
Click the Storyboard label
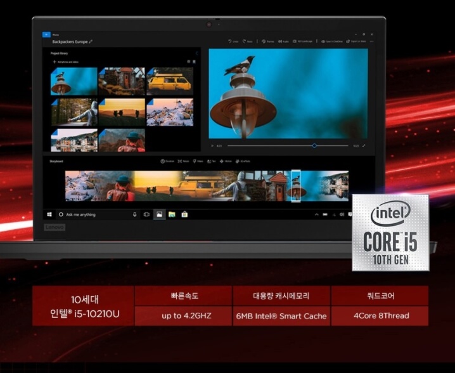[56, 161]
